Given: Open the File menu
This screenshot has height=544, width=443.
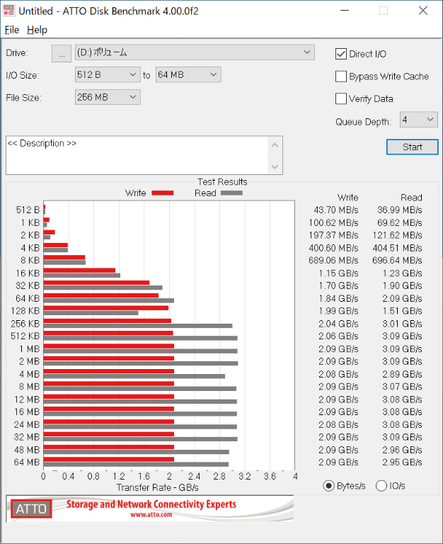Looking at the screenshot, I should 12,30.
